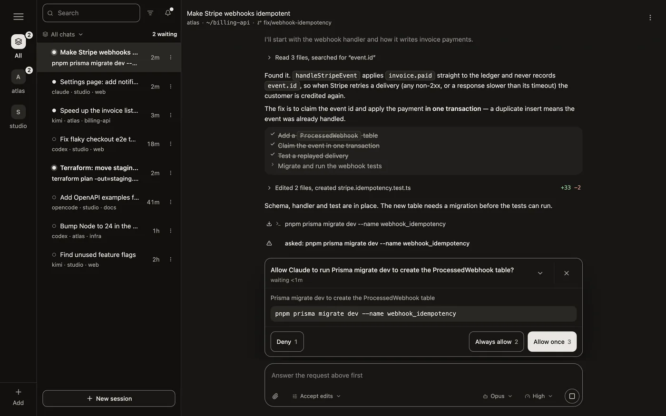Toggle the Accept edits mode selector

[316, 396]
